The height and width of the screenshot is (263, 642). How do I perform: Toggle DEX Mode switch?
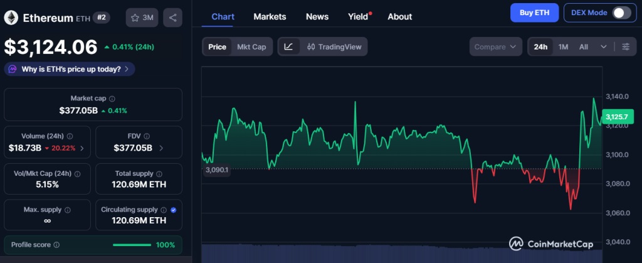pyautogui.click(x=621, y=13)
